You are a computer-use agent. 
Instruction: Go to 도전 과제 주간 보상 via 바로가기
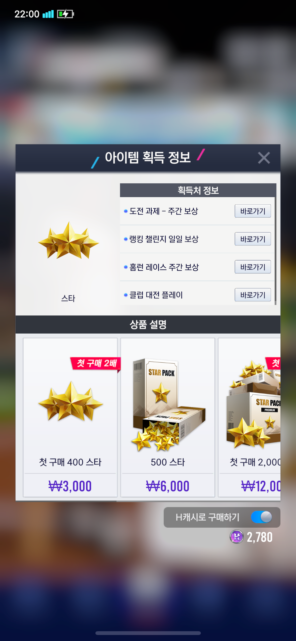click(253, 211)
